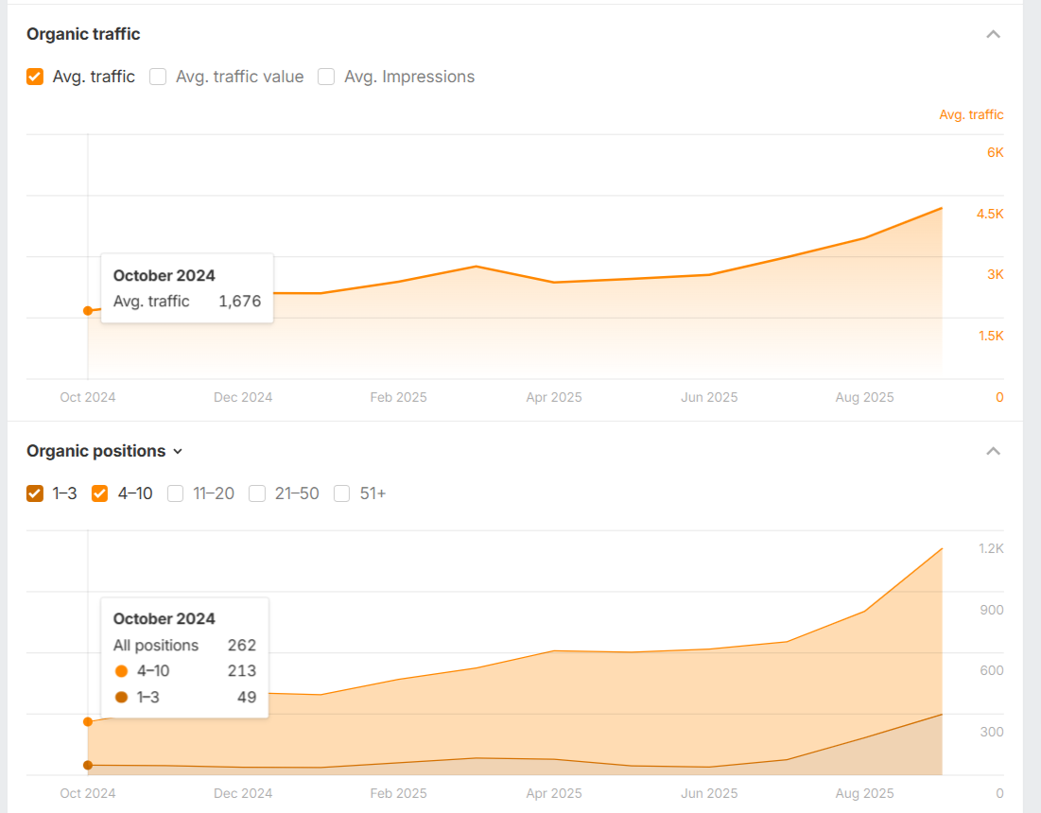Viewport: 1041px width, 813px height.
Task: Uncheck the Avg. traffic checkbox
Action: click(35, 77)
